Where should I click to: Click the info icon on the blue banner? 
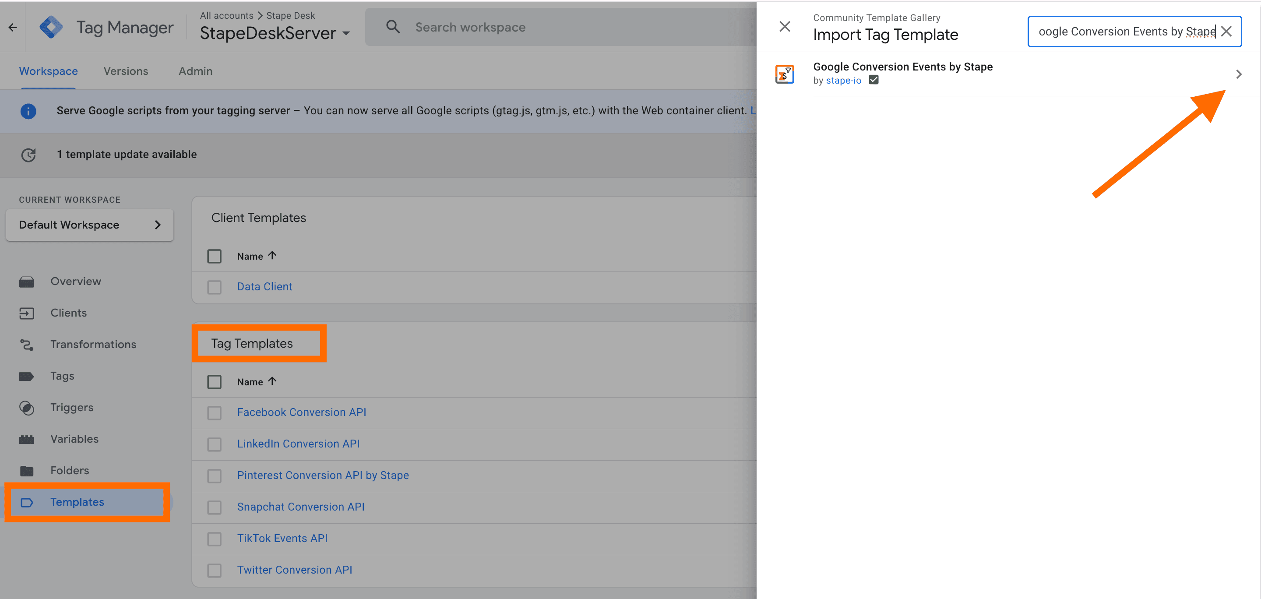tap(28, 111)
